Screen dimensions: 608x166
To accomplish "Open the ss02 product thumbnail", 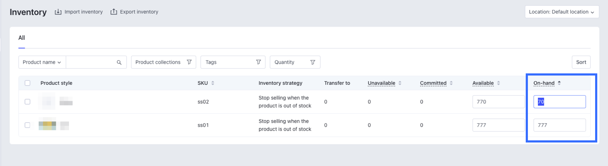I will [x=47, y=102].
